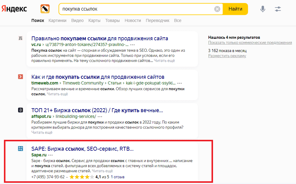The height and width of the screenshot is (184, 296).
Task: Open result ТОП 21+ Биржа ссылок (2022)
Action: 97,110
